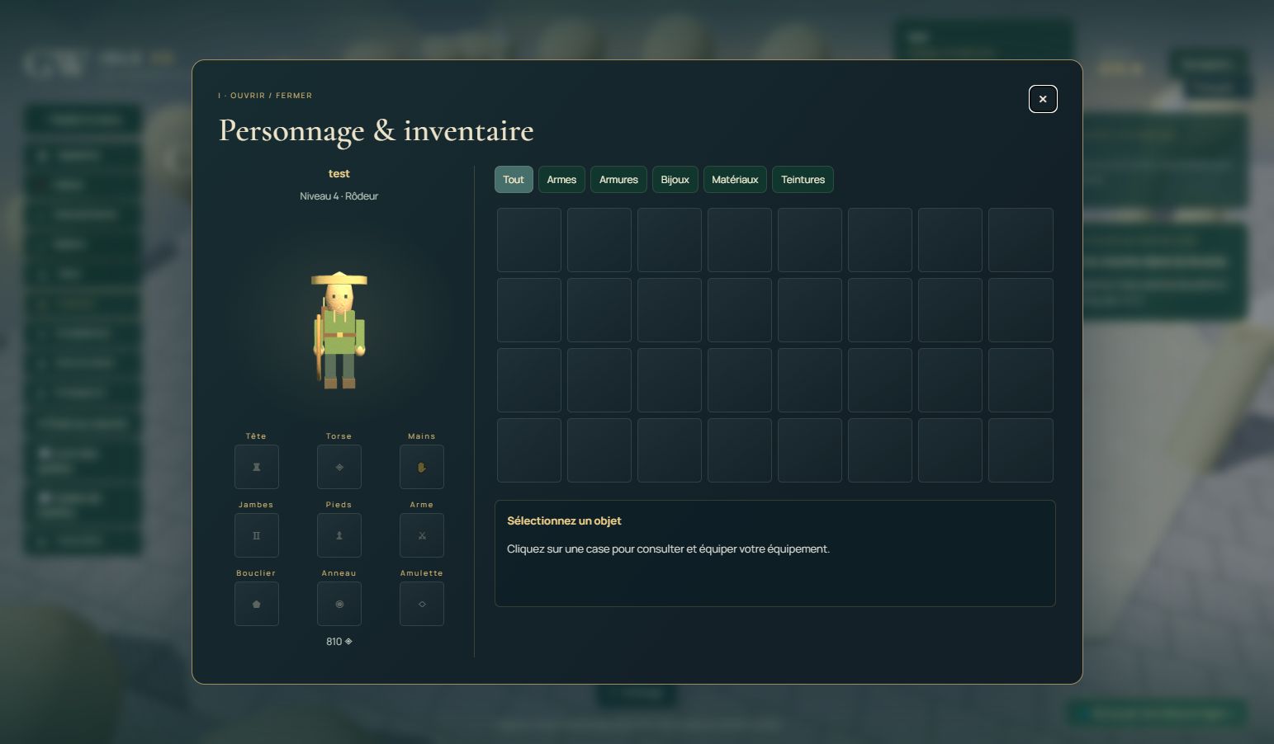Click the Sélectionnez un objet heading
Screen dimensions: 1274x744
564,521
